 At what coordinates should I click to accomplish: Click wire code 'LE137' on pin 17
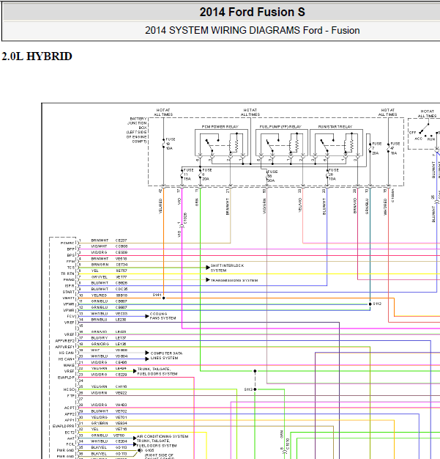point(121,338)
